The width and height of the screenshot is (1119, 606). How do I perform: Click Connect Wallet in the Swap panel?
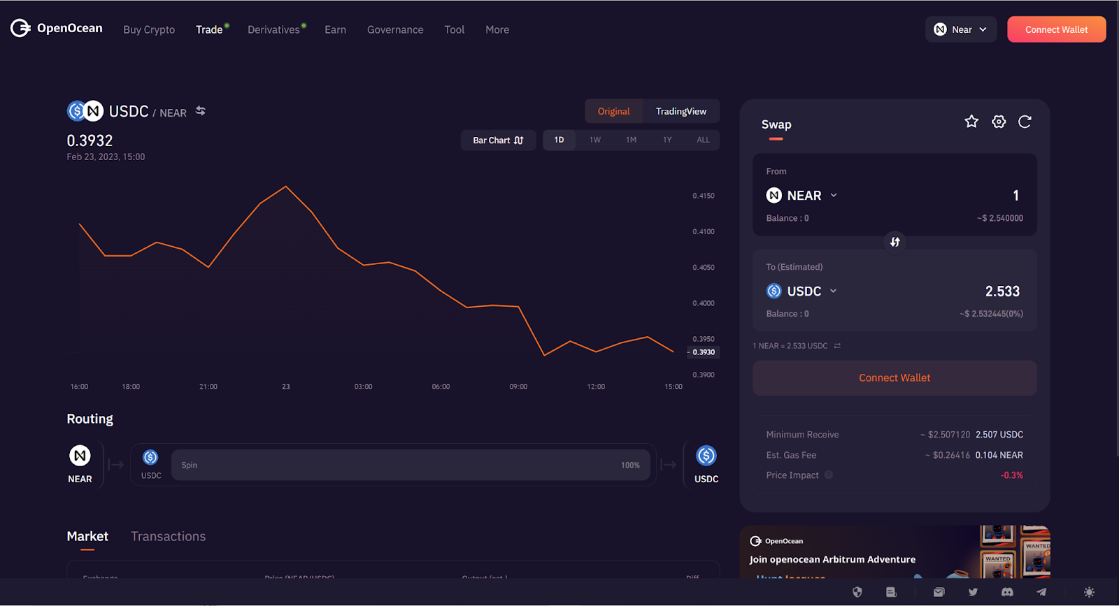895,378
